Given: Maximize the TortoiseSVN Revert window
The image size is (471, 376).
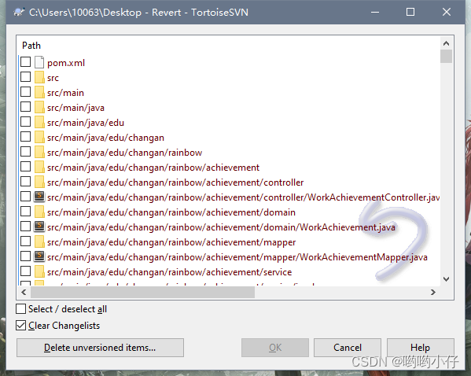Looking at the screenshot, I should pyautogui.click(x=410, y=13).
